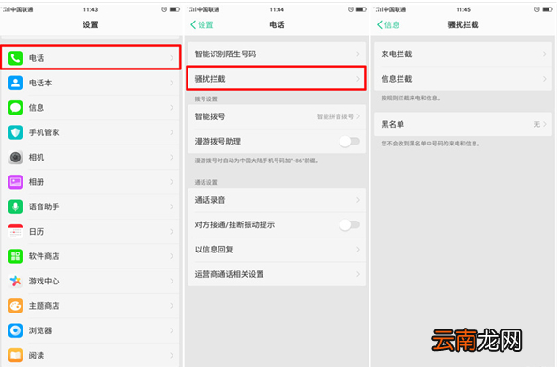Tap the green Phone (电话) icon

(15, 58)
